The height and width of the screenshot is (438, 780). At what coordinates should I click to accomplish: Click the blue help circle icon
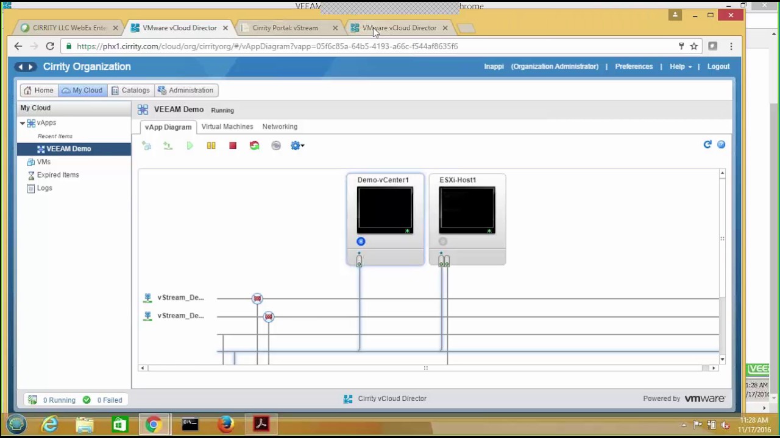(x=721, y=144)
